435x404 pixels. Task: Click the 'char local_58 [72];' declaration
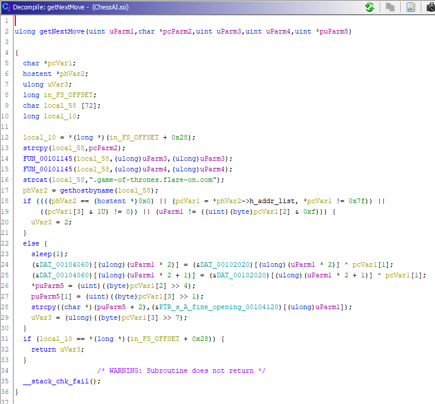[62, 106]
